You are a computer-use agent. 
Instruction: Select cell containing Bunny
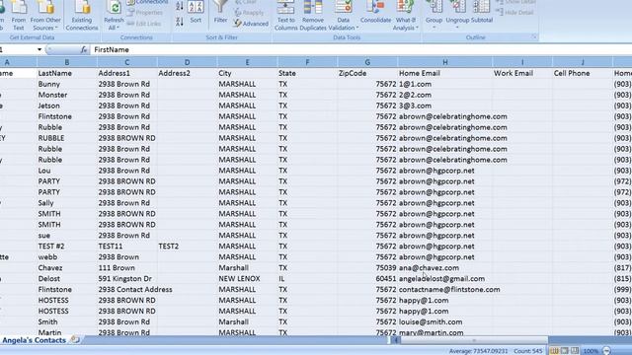(67, 84)
